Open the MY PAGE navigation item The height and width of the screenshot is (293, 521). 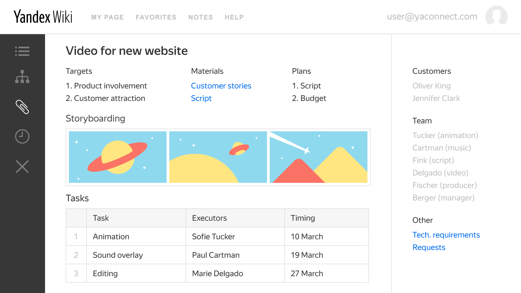coord(107,17)
